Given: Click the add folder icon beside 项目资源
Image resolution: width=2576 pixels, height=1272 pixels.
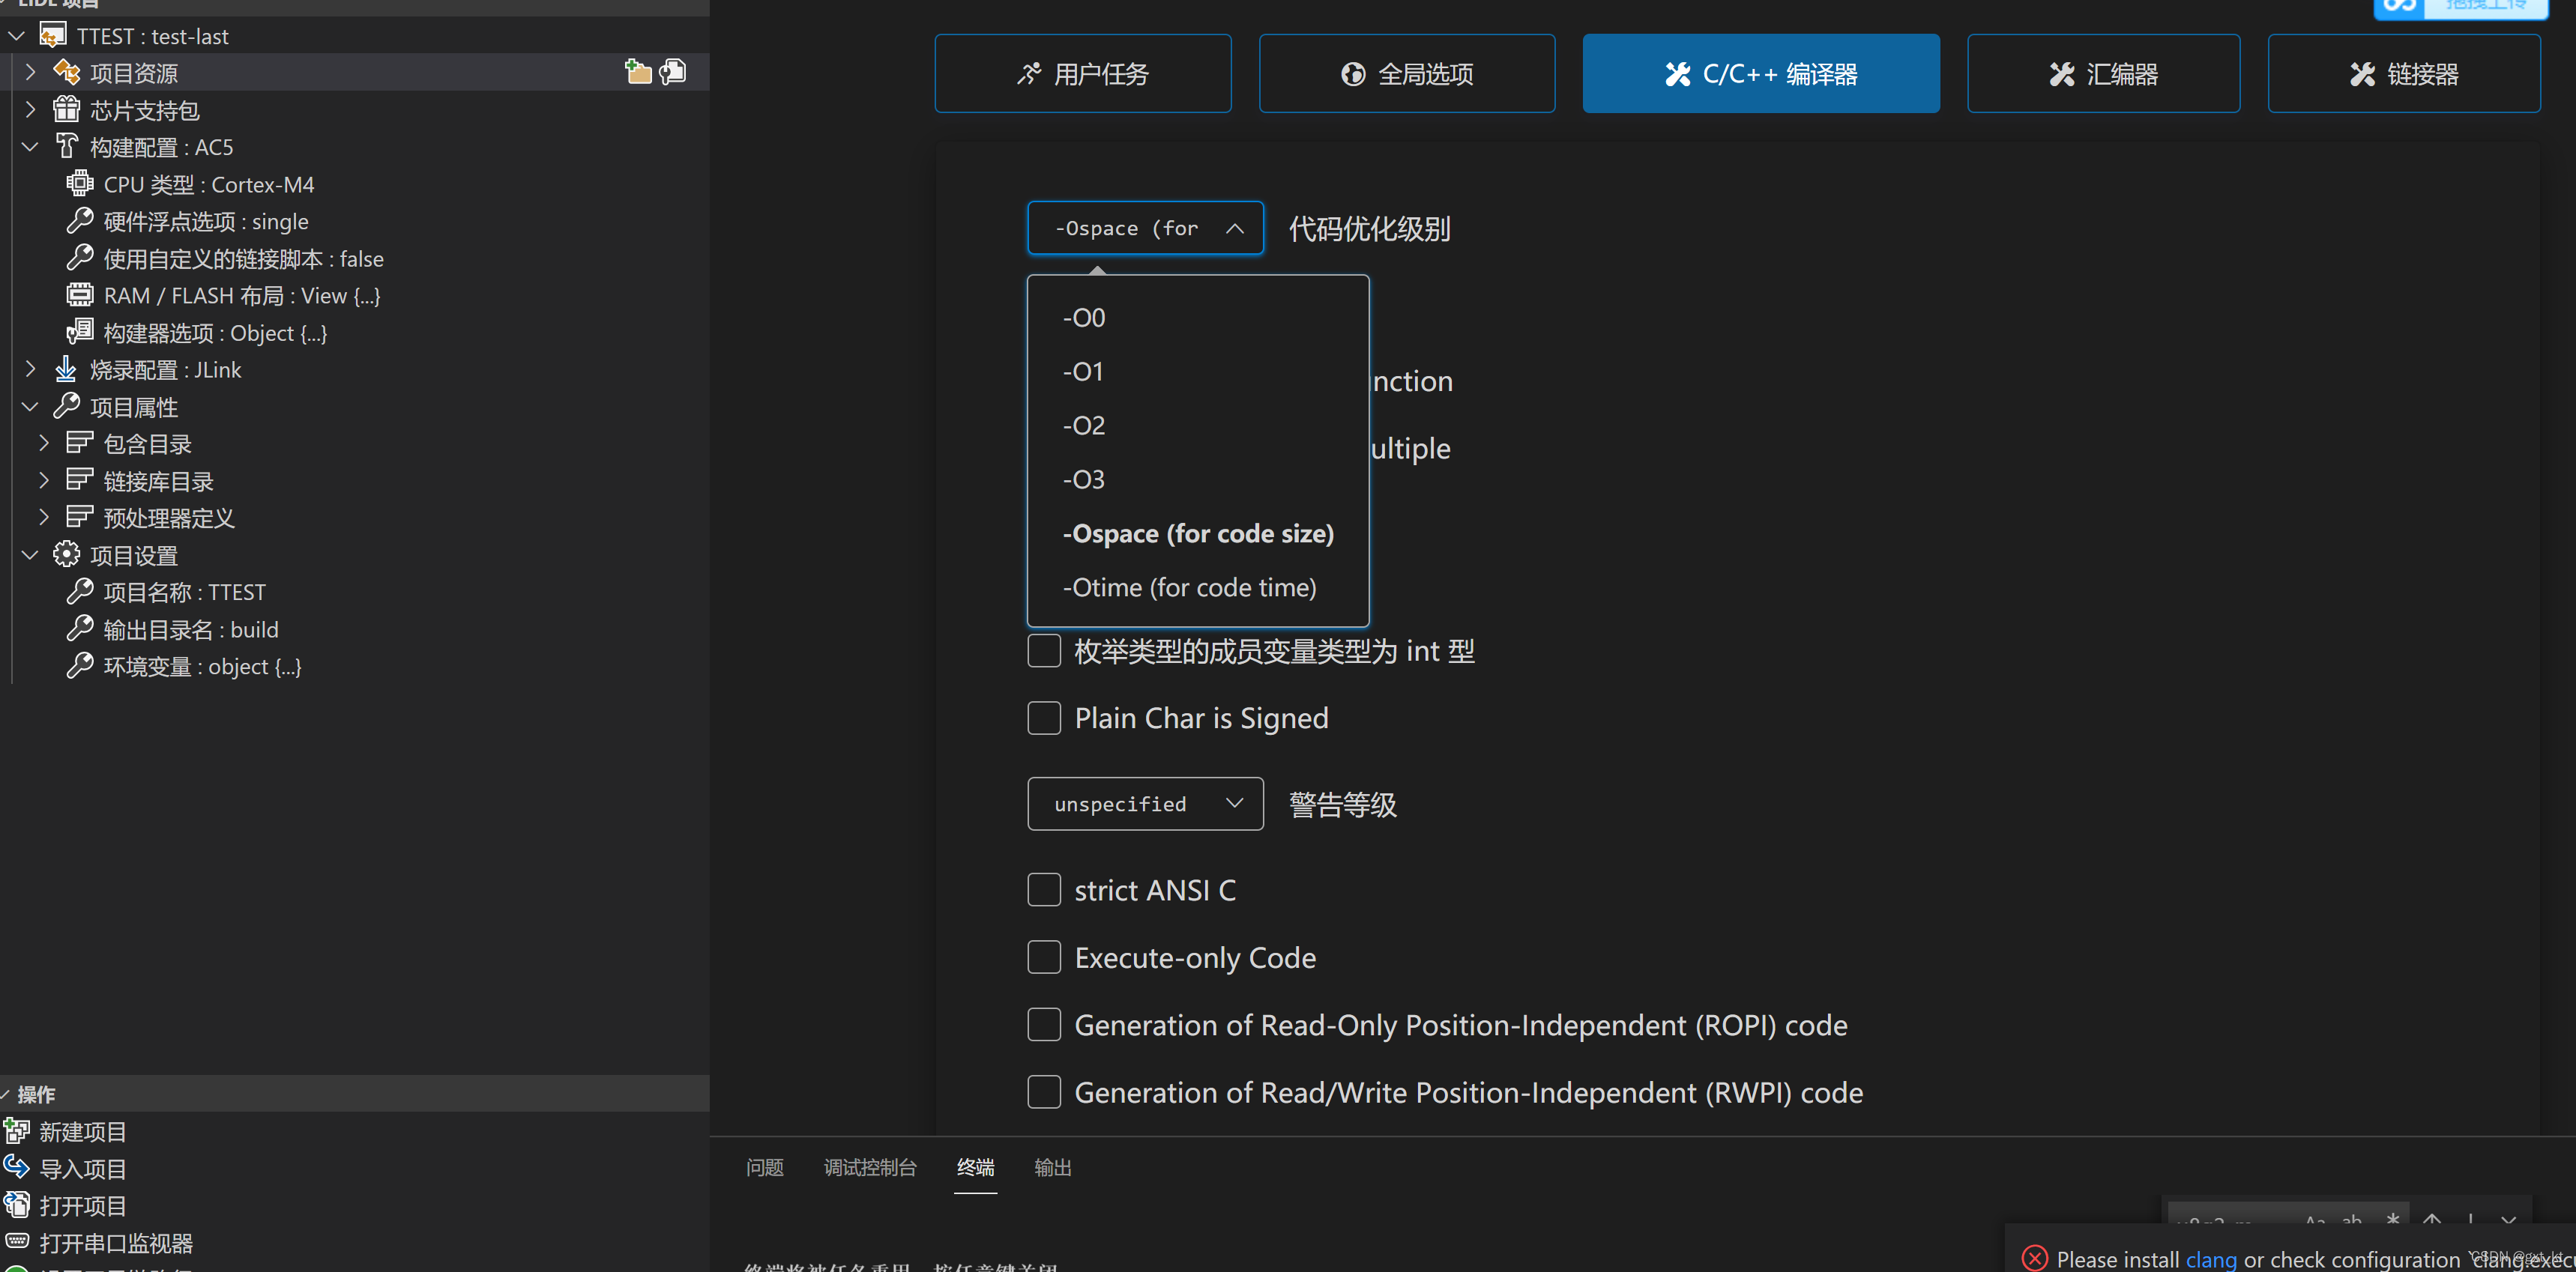Looking at the screenshot, I should point(637,72).
